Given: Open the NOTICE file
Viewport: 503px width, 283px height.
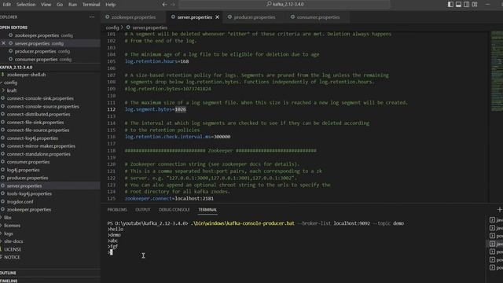Looking at the screenshot, I should tap(12, 257).
